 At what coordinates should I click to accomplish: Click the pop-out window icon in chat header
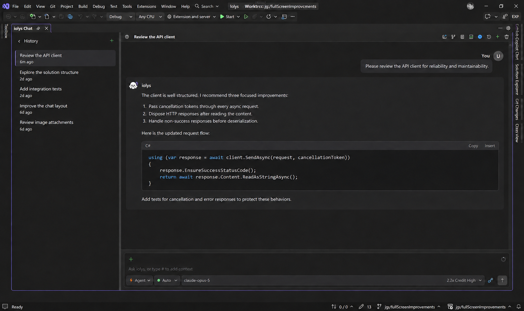click(x=444, y=37)
